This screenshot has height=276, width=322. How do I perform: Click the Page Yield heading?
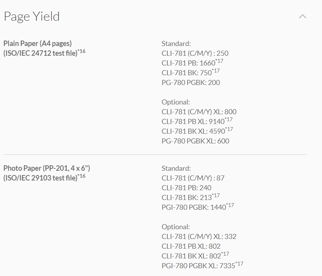click(x=32, y=16)
